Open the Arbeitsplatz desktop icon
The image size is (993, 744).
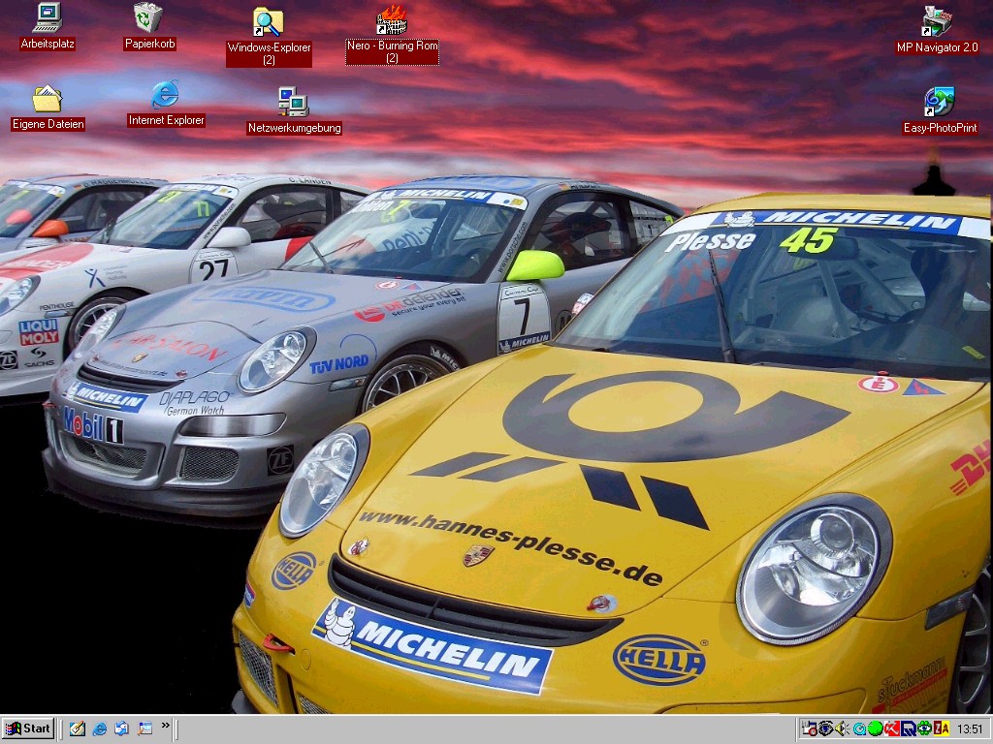48,26
